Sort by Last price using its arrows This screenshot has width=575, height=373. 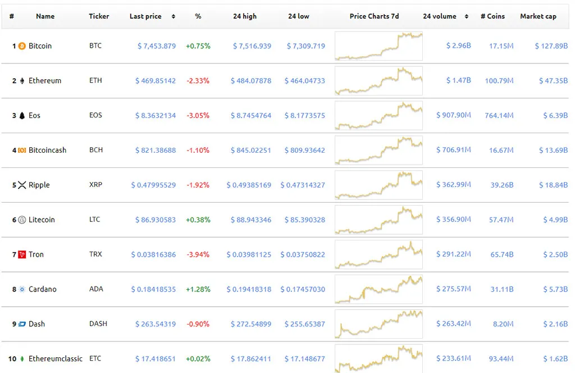pyautogui.click(x=174, y=16)
